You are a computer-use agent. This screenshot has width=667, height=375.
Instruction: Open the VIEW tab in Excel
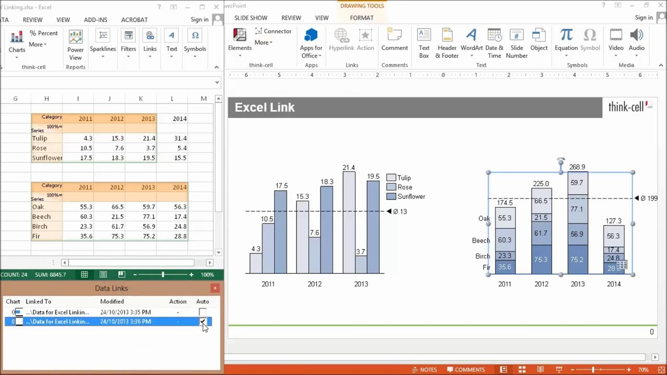pyautogui.click(x=63, y=19)
